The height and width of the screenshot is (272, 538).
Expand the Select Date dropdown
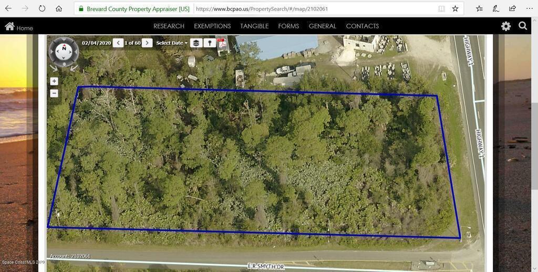[x=172, y=43]
